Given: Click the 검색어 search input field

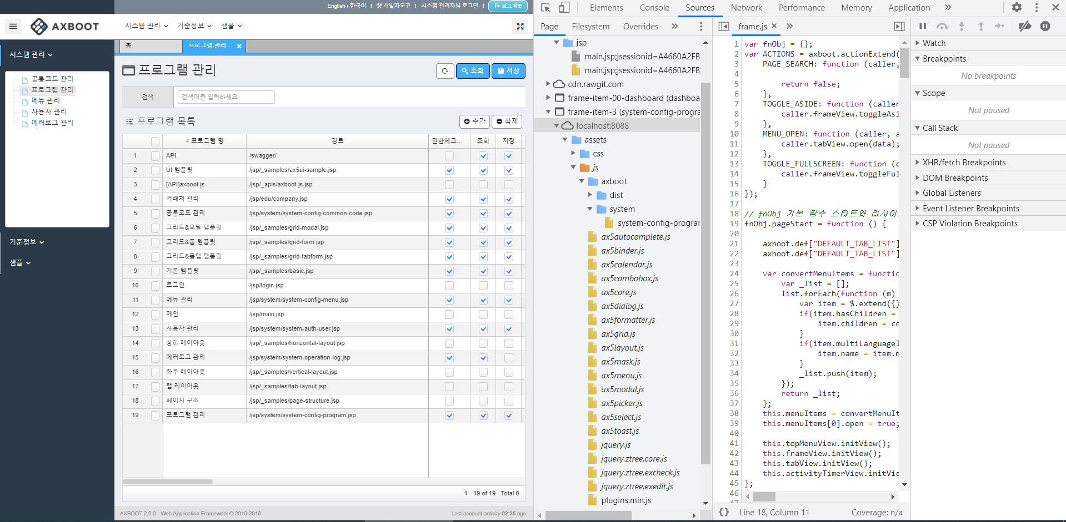Looking at the screenshot, I should (225, 97).
